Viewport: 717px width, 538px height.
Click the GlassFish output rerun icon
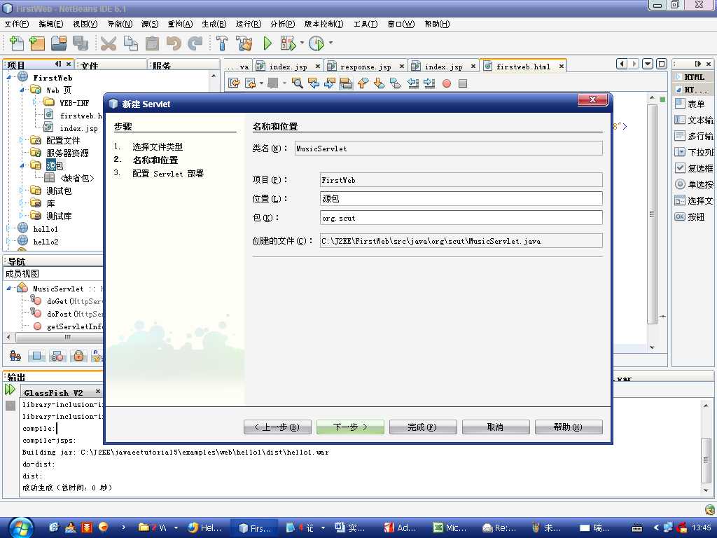(x=10, y=389)
